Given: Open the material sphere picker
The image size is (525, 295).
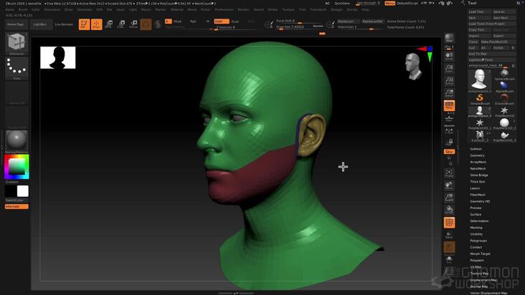Looking at the screenshot, I should pos(16,141).
